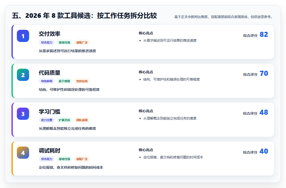This screenshot has width=286, height=188.
Task: Click 综合评分 label in 交付效率 card
Action: point(250,36)
